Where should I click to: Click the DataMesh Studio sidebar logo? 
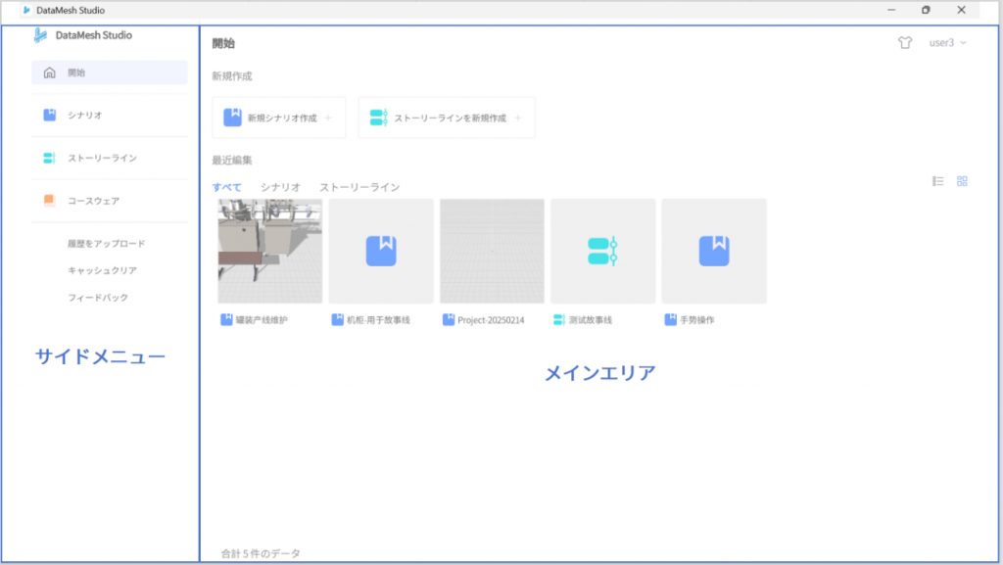40,35
